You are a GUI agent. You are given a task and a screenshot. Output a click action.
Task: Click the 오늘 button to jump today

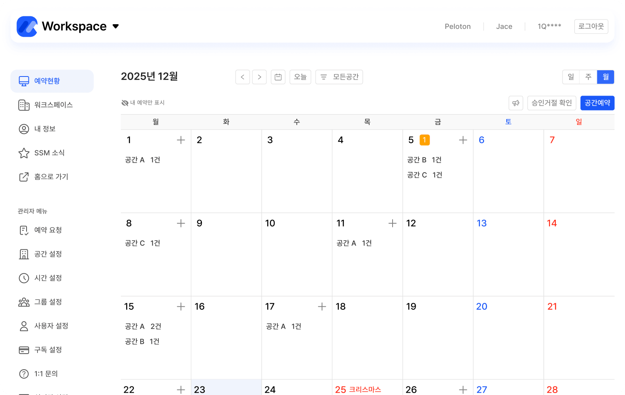pos(300,77)
